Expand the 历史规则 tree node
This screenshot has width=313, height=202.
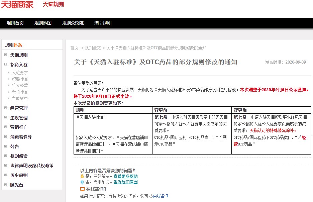point(6,175)
